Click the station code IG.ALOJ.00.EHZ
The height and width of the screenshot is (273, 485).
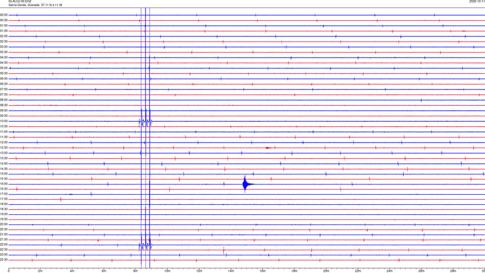[x=20, y=2]
